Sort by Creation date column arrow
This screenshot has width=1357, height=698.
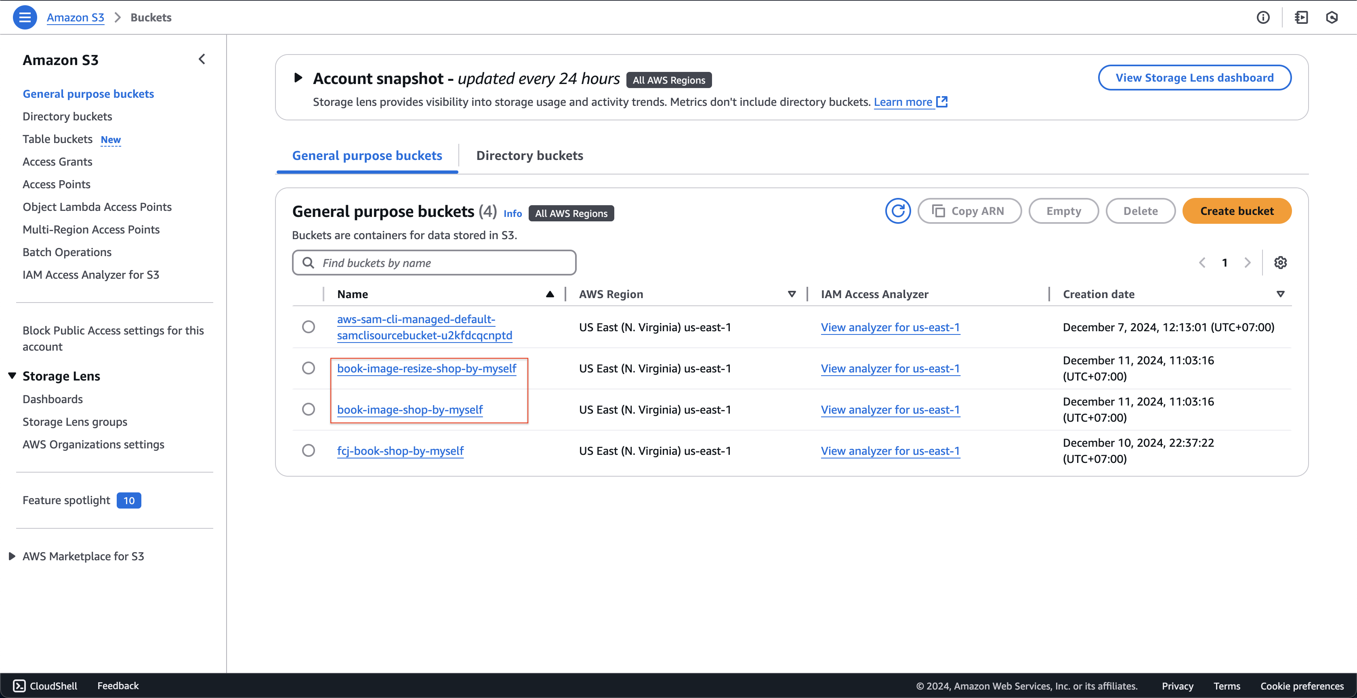click(1281, 294)
